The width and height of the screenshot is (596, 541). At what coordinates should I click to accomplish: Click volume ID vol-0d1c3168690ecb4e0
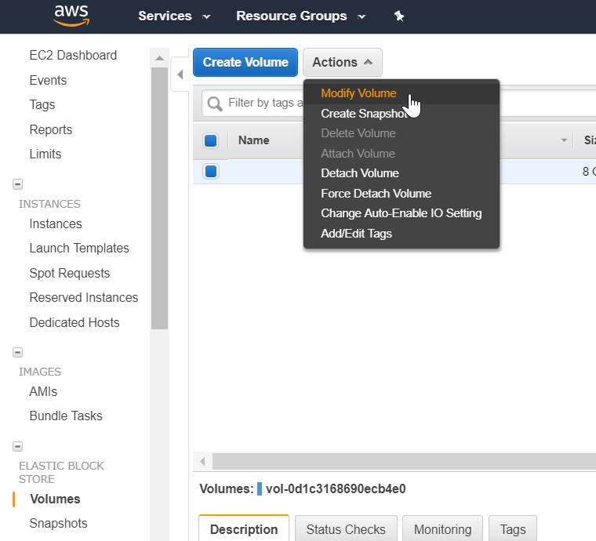[x=336, y=489]
